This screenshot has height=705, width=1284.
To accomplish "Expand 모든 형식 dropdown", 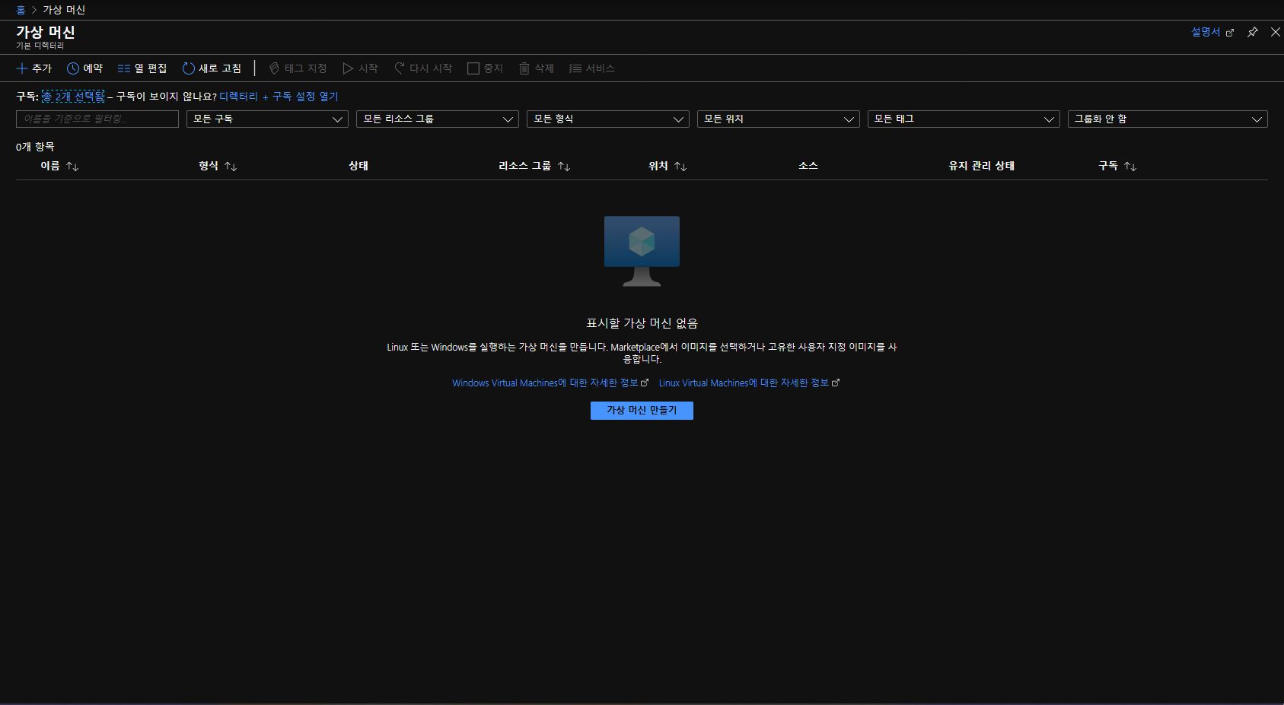I will [x=608, y=119].
